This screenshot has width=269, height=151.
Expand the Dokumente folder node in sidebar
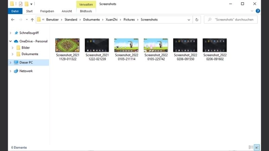(12, 54)
